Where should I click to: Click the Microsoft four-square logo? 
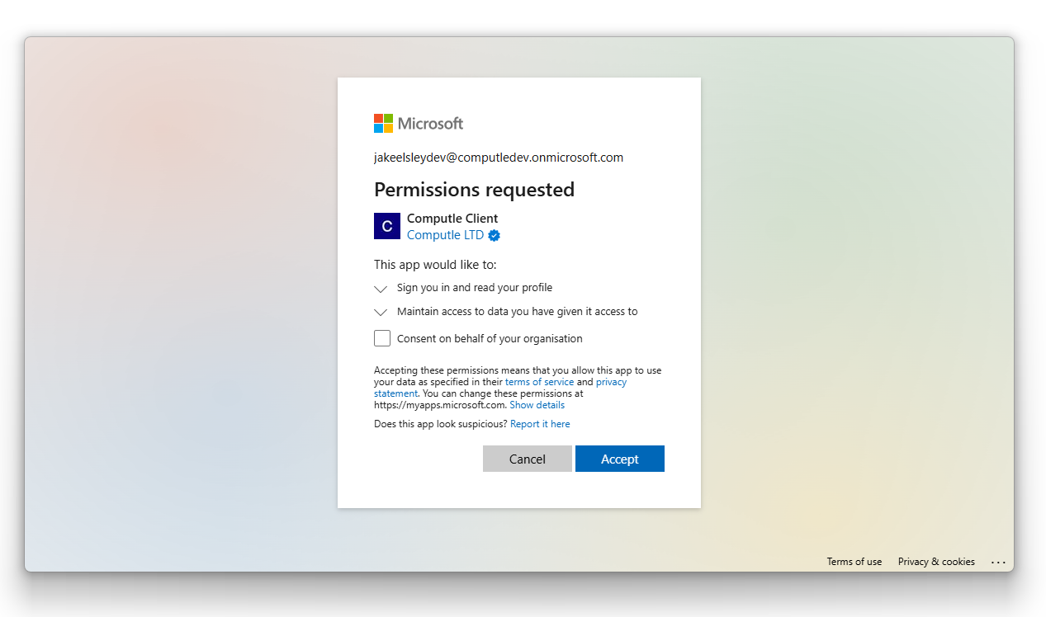384,124
